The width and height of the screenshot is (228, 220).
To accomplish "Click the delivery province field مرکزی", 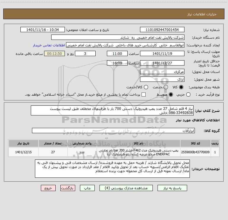I will (x=162, y=71).
